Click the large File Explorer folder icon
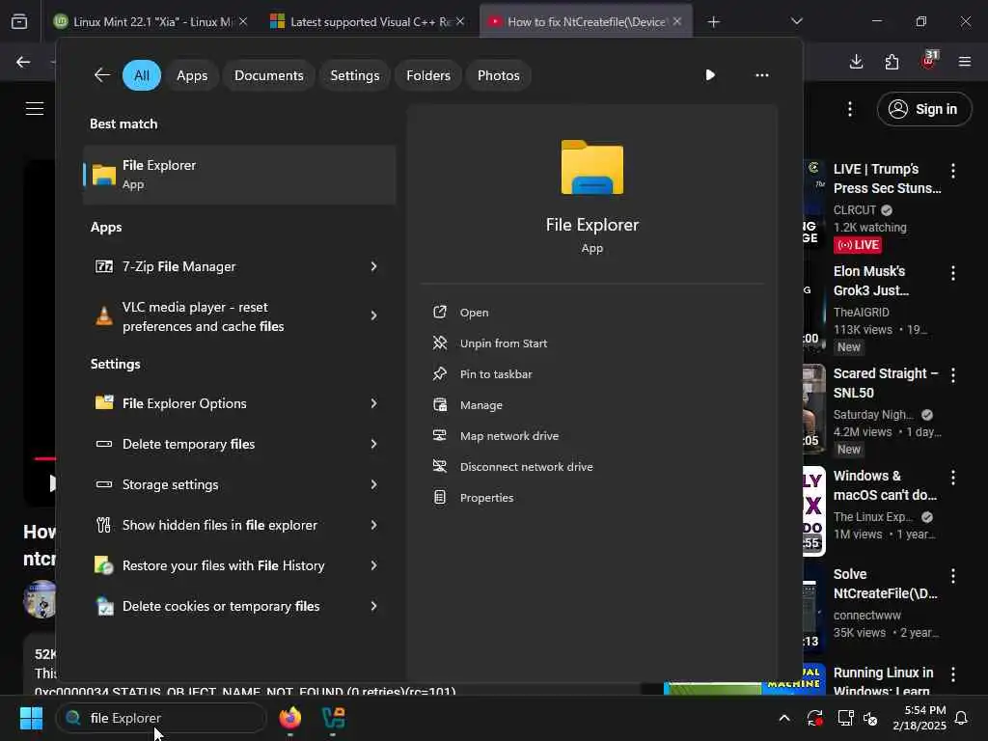Screen dimensions: 988x741 pyautogui.click(x=592, y=167)
